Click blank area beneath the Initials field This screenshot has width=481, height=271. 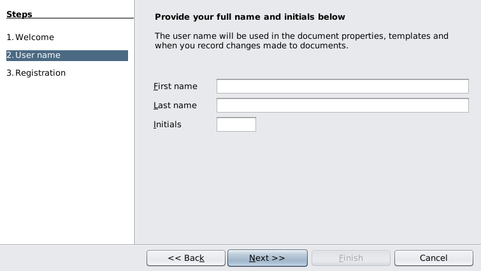[306, 184]
